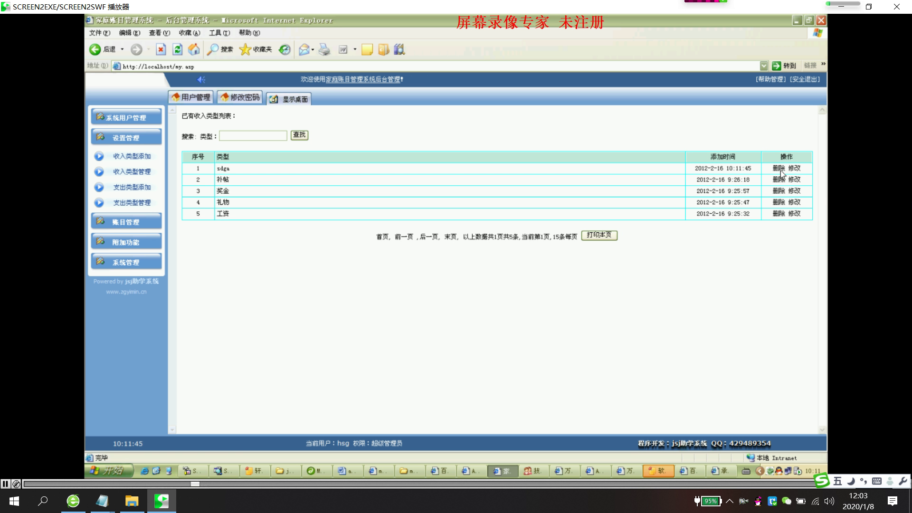Click the arrow icon beside 支出类型管理
Viewport: 912px width, 513px height.
tap(99, 203)
